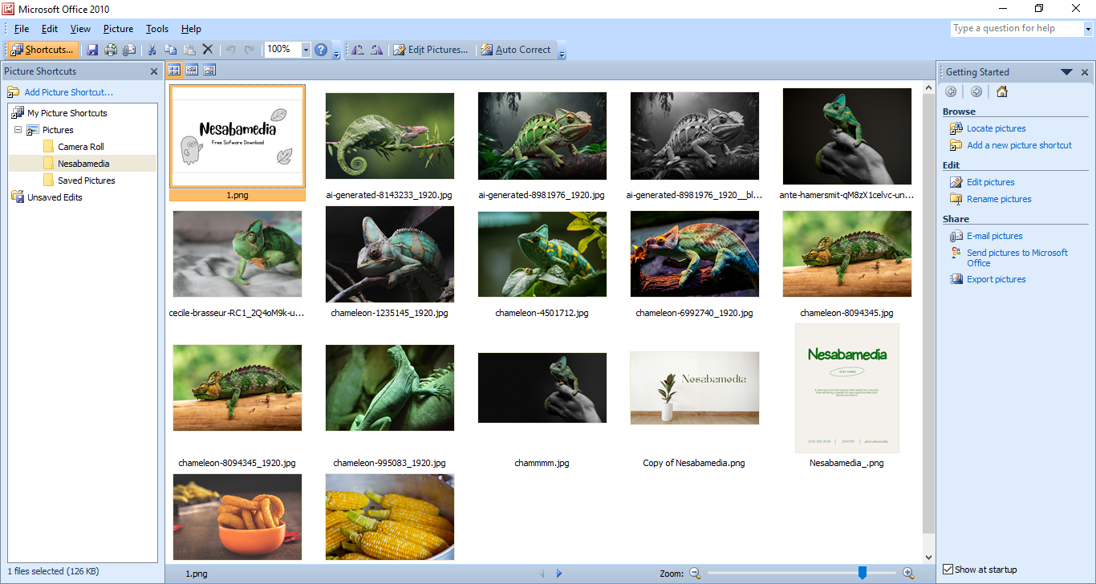Switch to Single Picture view
The height and width of the screenshot is (584, 1096).
click(209, 71)
